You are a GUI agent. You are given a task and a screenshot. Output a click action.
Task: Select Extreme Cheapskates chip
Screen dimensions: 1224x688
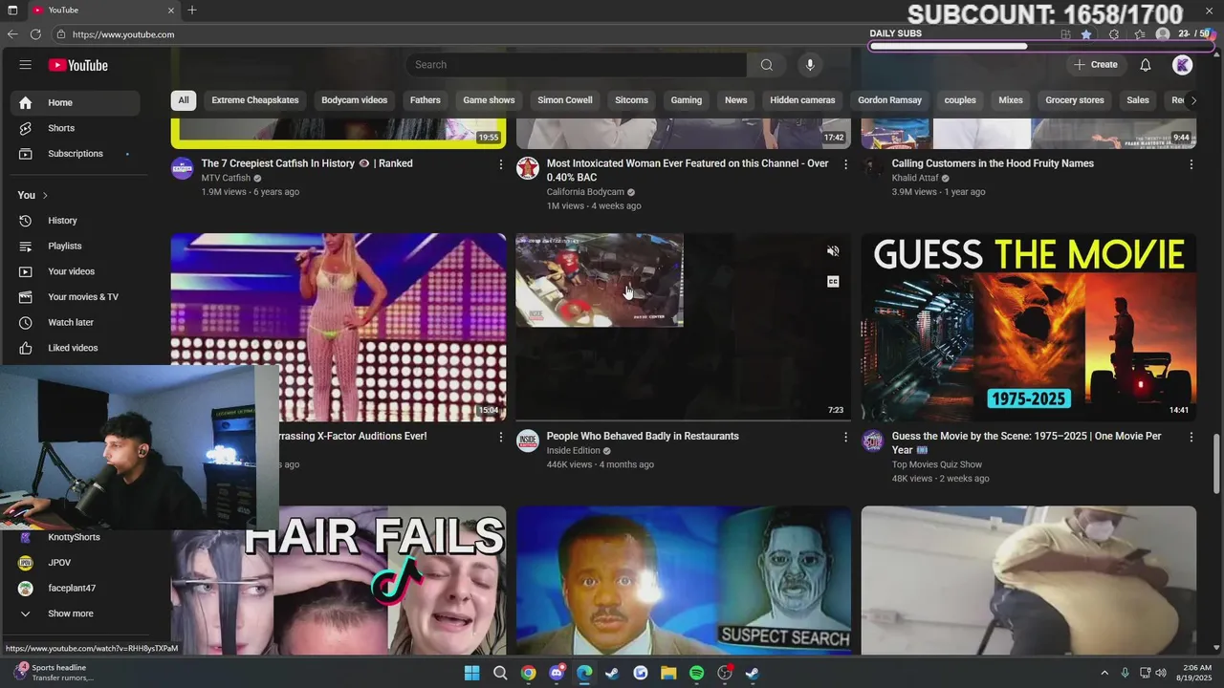pyautogui.click(x=255, y=100)
